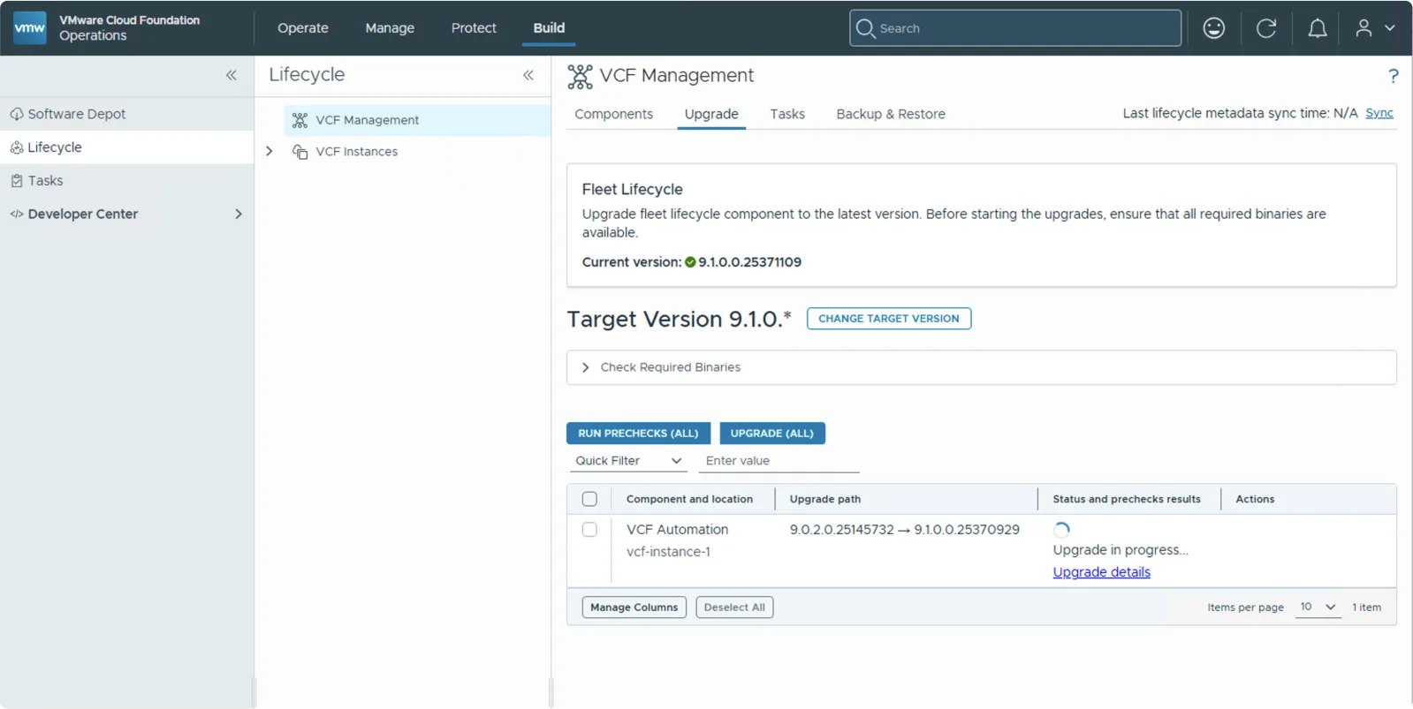Click the Lifecycle sidebar icon
The width and height of the screenshot is (1413, 709).
[x=17, y=147]
